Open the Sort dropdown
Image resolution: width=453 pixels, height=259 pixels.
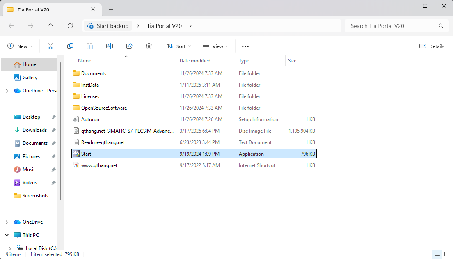click(179, 46)
